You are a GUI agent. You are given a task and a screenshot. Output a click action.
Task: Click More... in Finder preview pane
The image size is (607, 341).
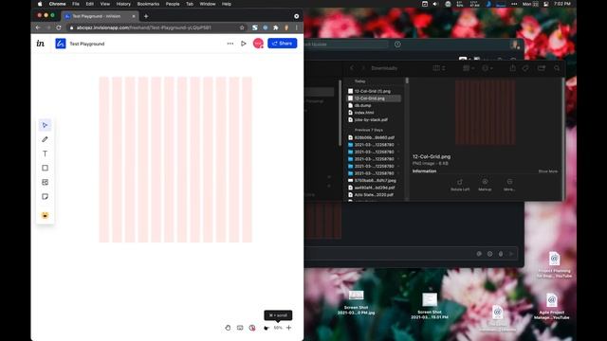[509, 185]
